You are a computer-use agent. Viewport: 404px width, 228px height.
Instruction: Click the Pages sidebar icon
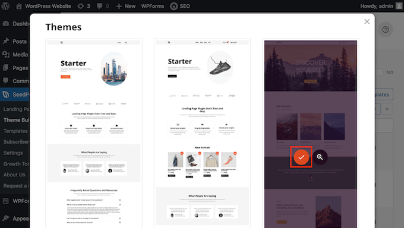coord(6,68)
